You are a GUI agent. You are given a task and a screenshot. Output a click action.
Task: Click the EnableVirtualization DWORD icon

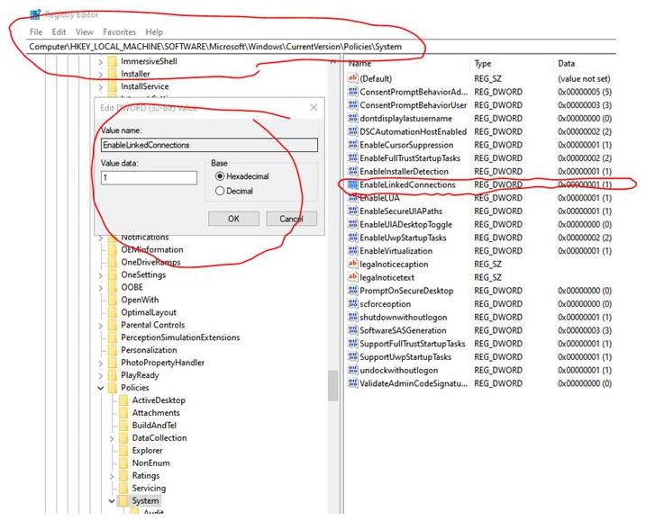(x=352, y=251)
